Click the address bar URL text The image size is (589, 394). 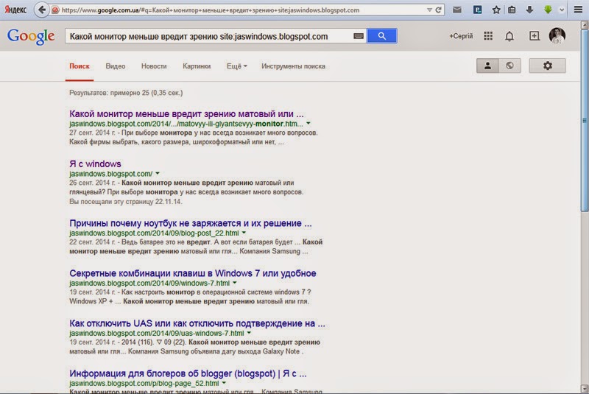(211, 10)
